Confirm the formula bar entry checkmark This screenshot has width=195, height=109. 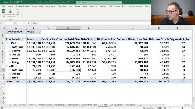(24, 23)
